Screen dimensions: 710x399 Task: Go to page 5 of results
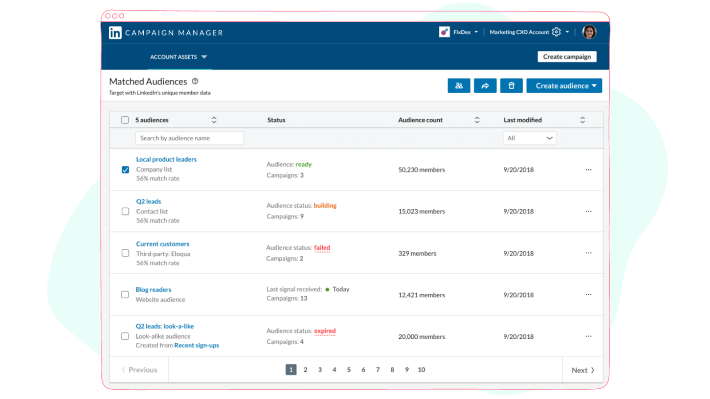pyautogui.click(x=349, y=369)
